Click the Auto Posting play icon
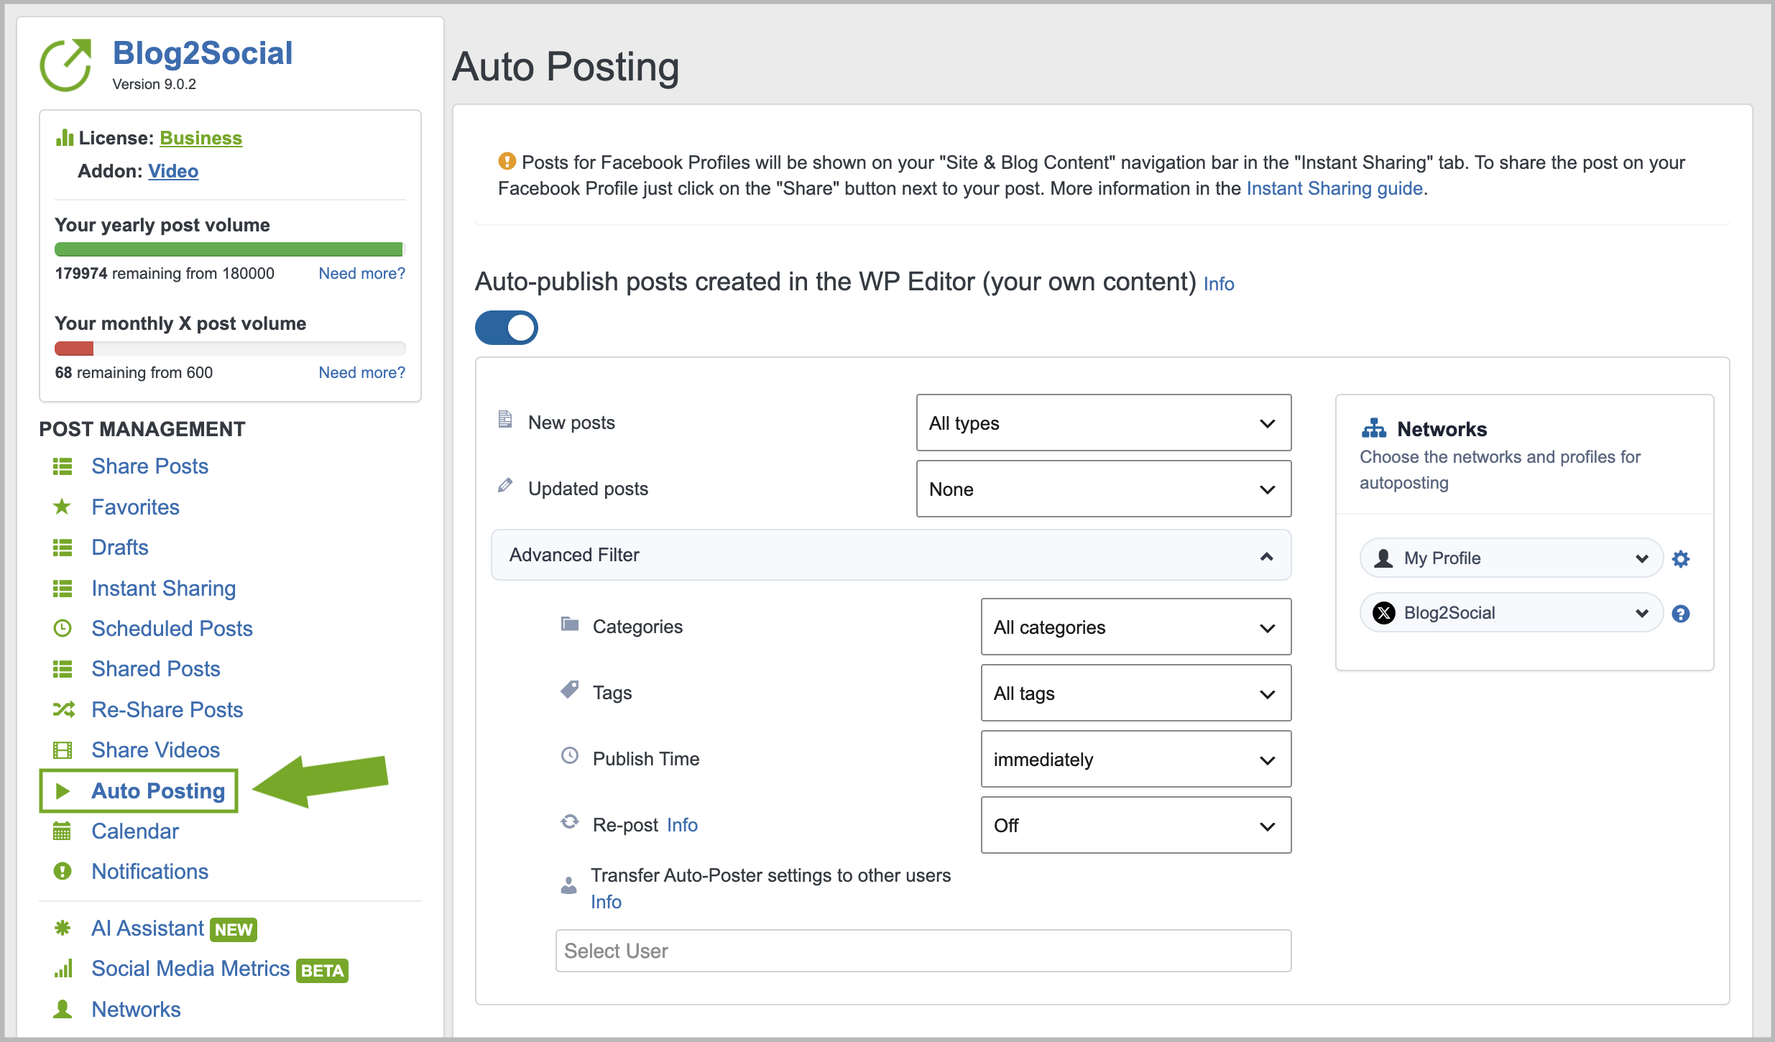This screenshot has width=1775, height=1042. [x=63, y=791]
